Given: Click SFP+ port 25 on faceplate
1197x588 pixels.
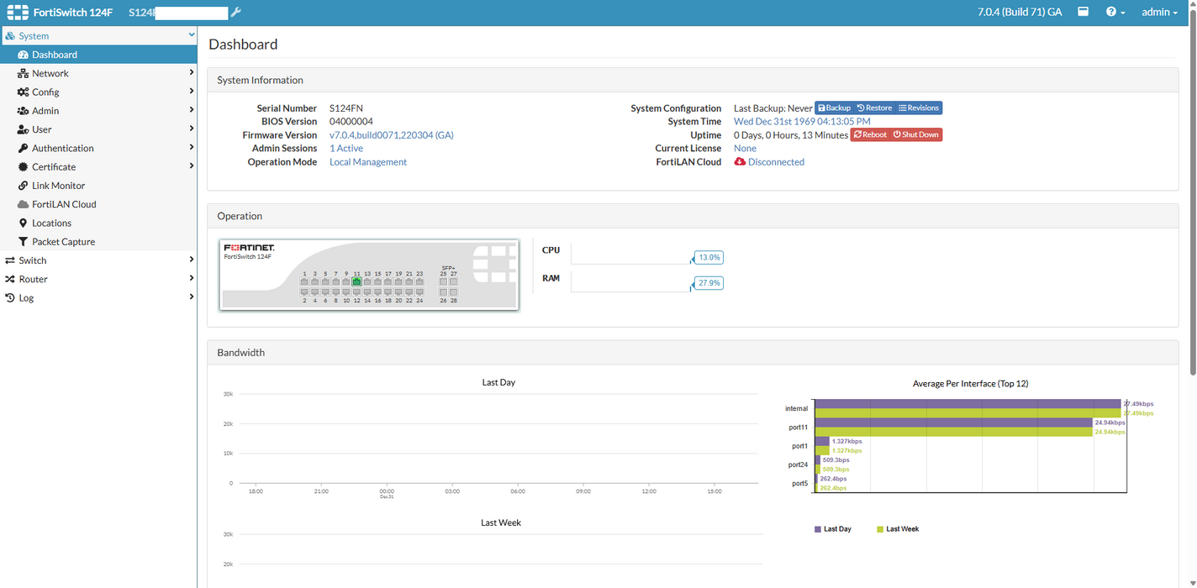Looking at the screenshot, I should [x=443, y=282].
